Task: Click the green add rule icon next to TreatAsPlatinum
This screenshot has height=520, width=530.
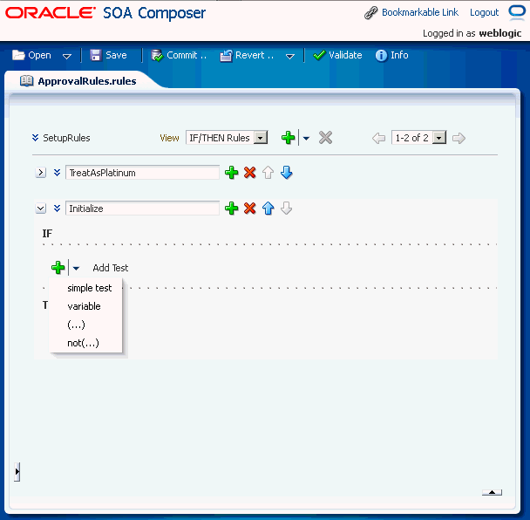Action: click(x=232, y=173)
